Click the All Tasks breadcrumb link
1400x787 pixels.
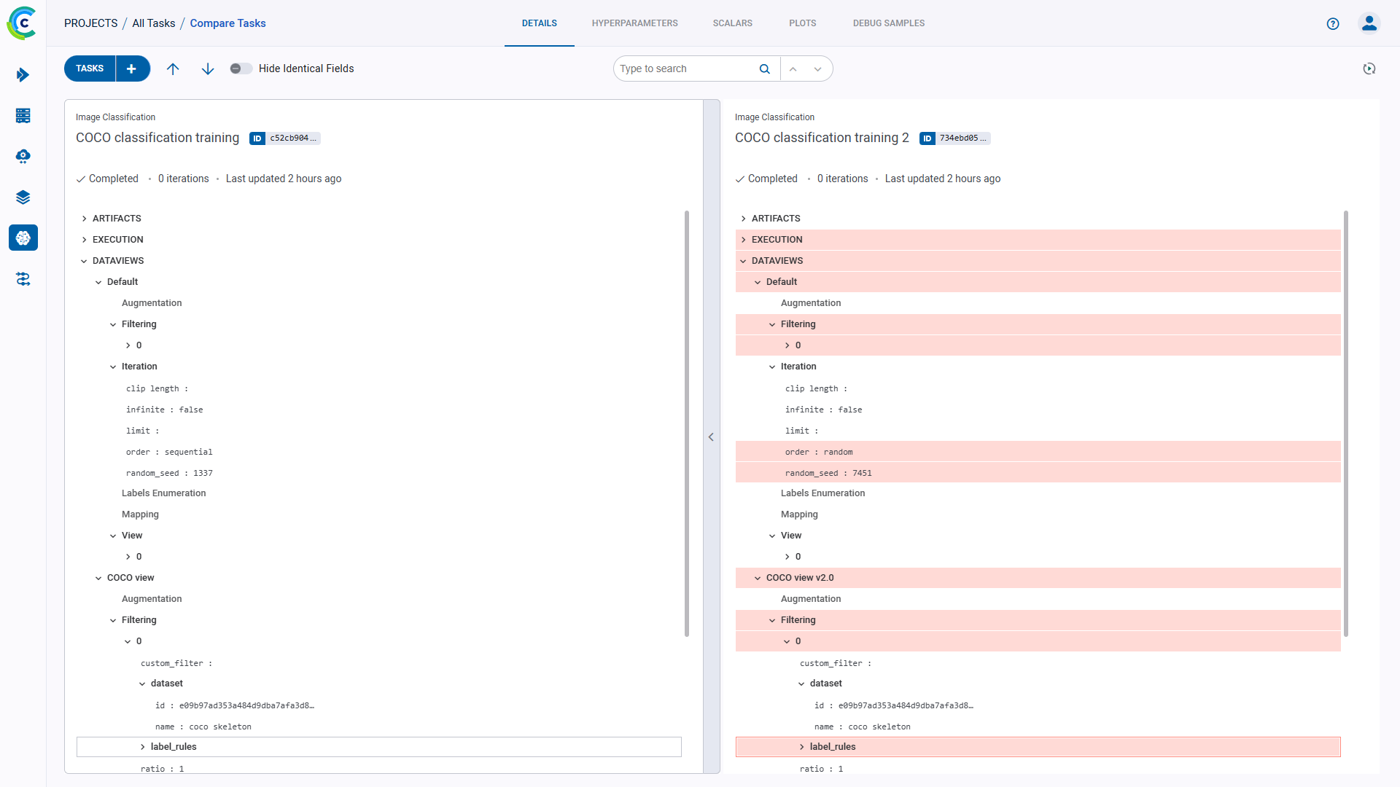pos(153,23)
